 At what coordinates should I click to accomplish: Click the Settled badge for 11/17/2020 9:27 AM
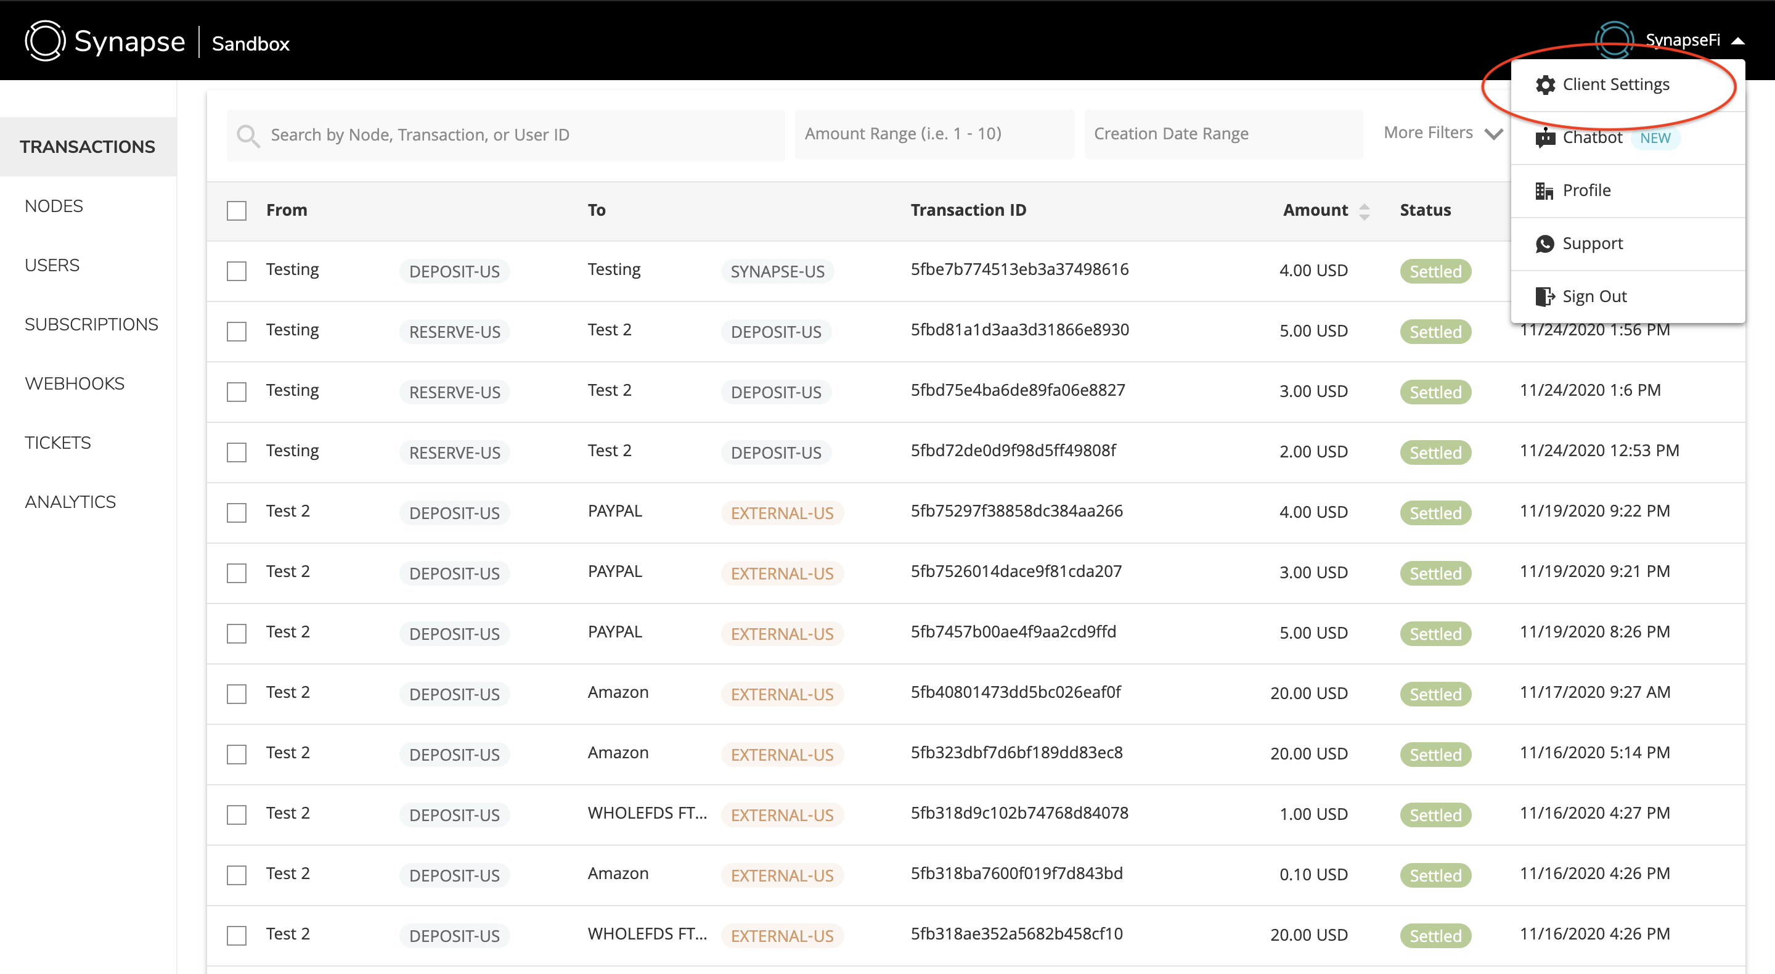[x=1435, y=694]
